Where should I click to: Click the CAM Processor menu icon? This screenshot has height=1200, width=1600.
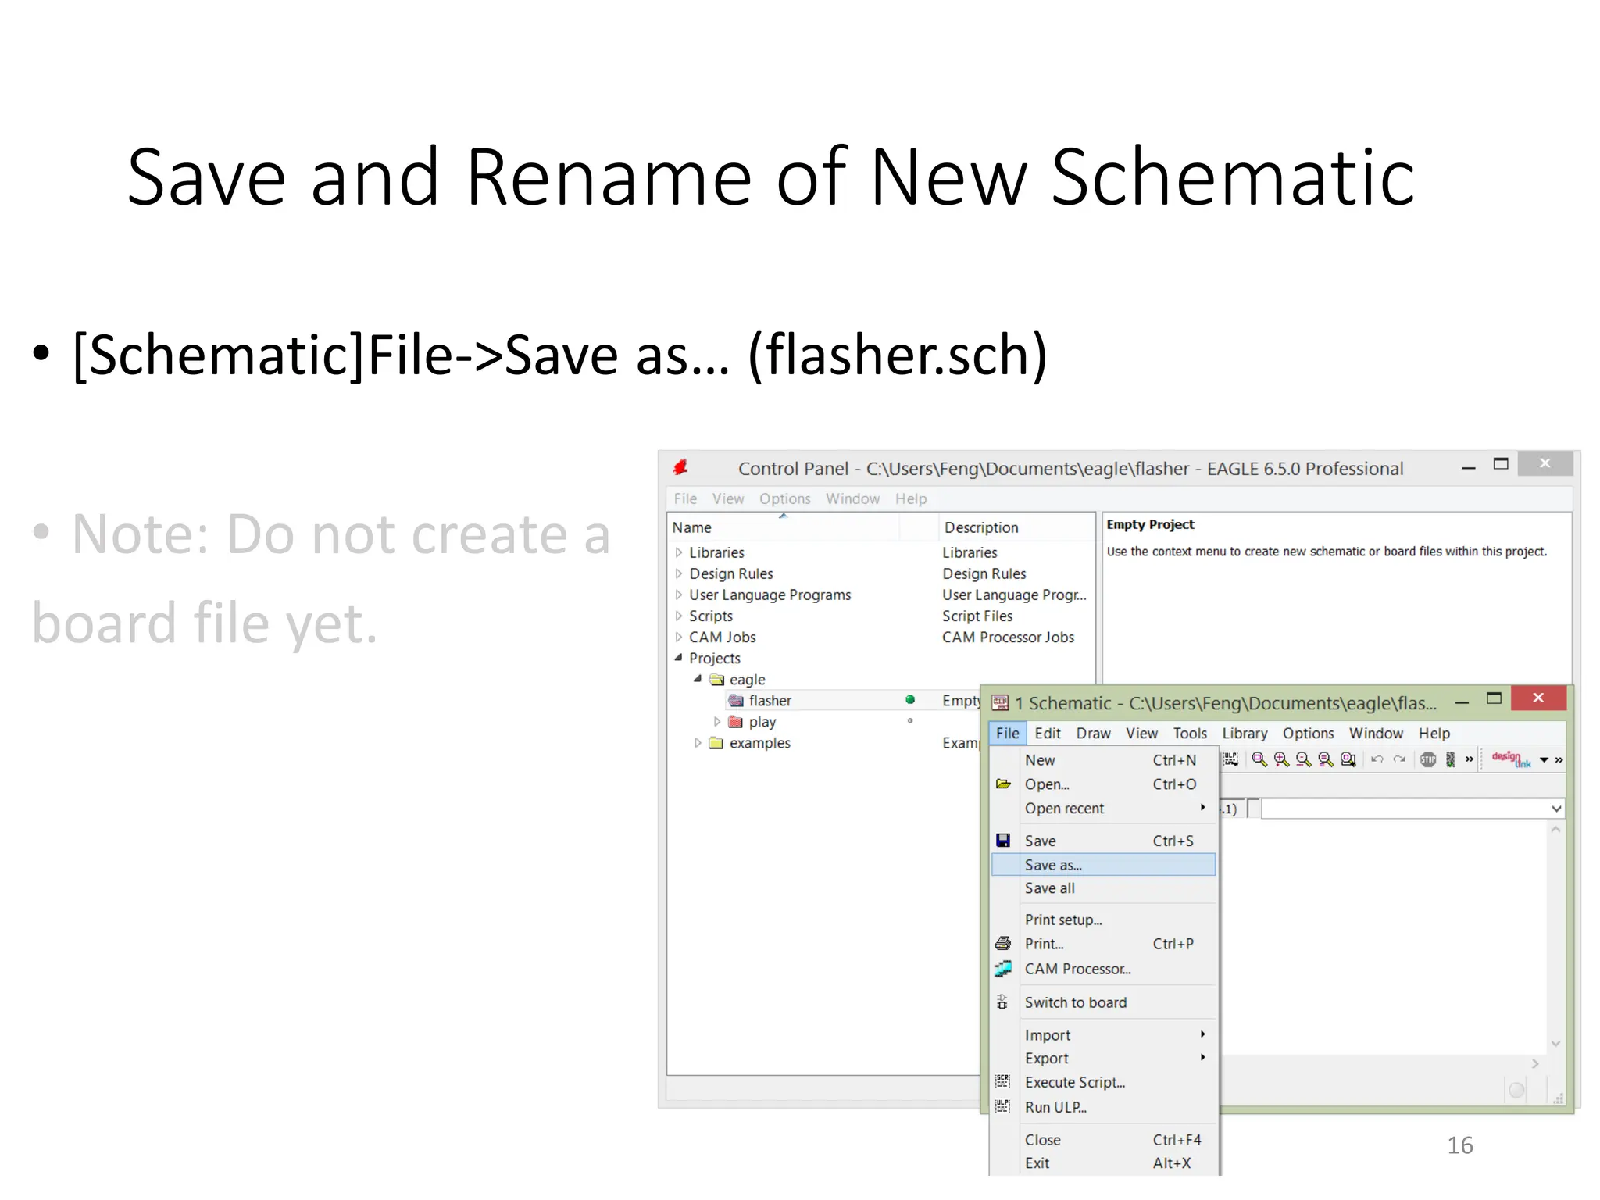[x=1003, y=969]
